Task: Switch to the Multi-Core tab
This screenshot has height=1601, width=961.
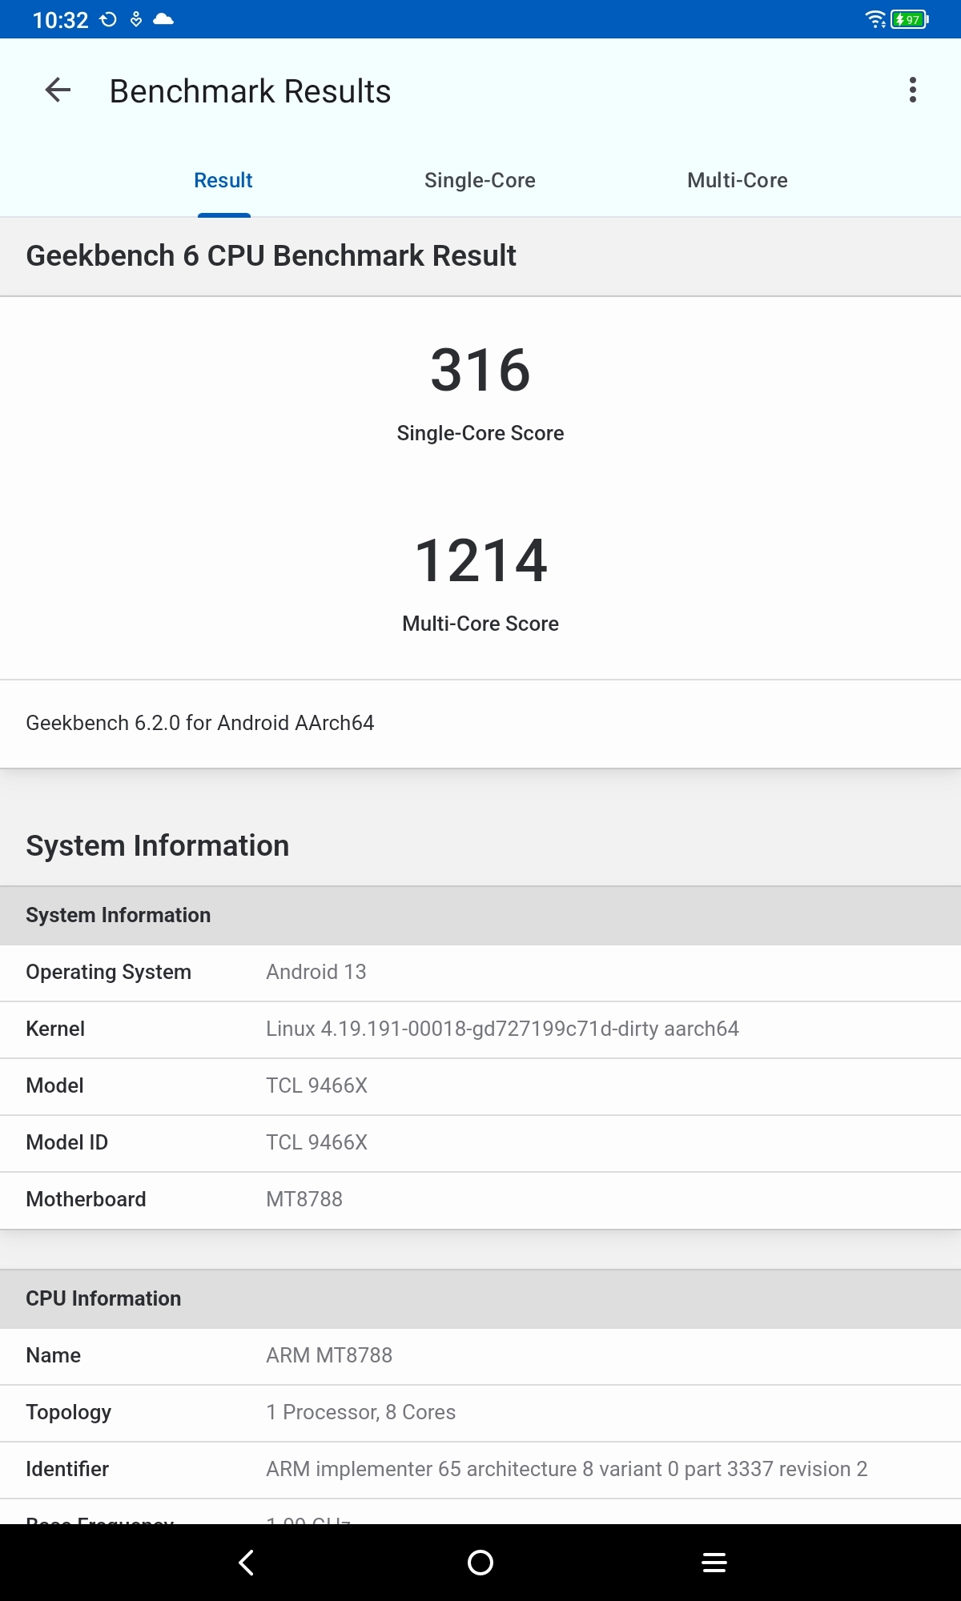Action: [737, 181]
